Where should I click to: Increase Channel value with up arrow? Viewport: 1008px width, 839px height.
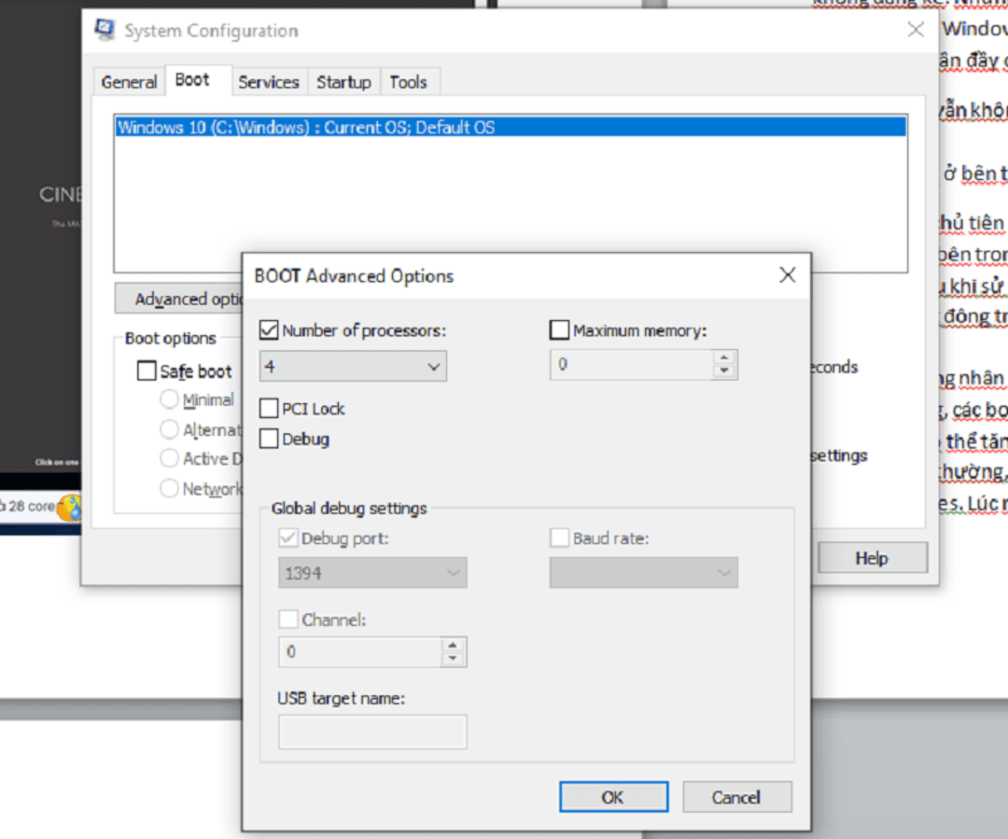click(x=454, y=645)
